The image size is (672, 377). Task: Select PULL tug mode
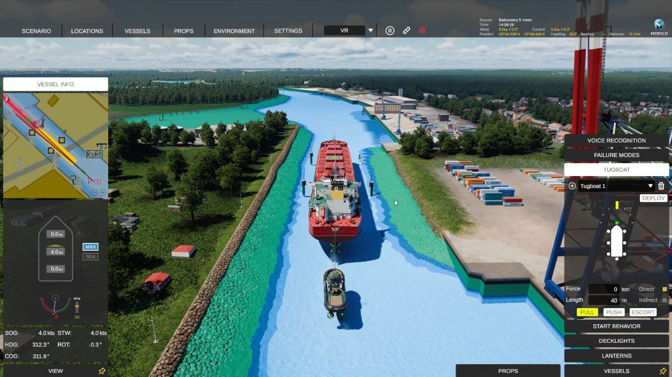(587, 312)
